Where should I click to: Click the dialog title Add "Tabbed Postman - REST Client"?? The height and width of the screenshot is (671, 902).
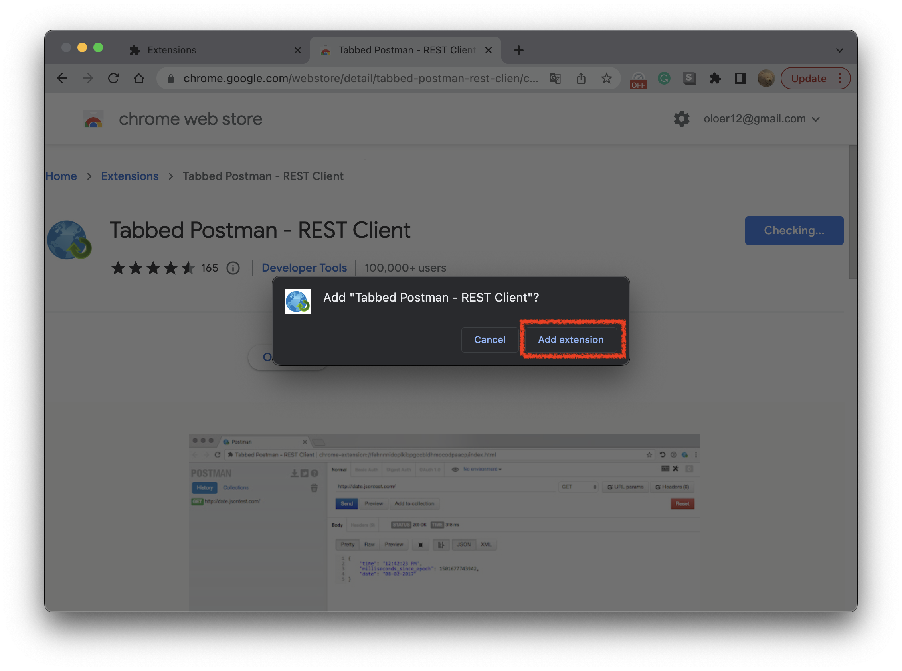tap(431, 298)
